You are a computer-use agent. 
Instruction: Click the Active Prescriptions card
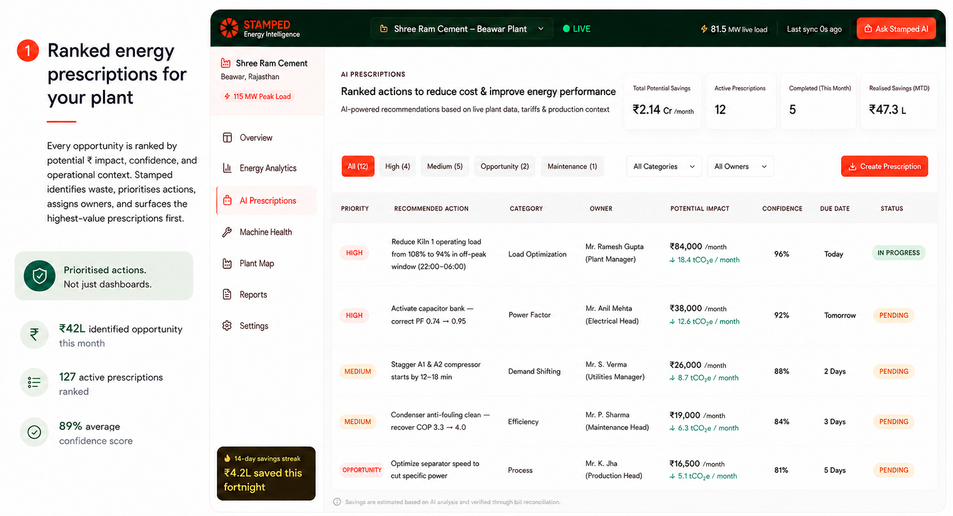click(740, 101)
